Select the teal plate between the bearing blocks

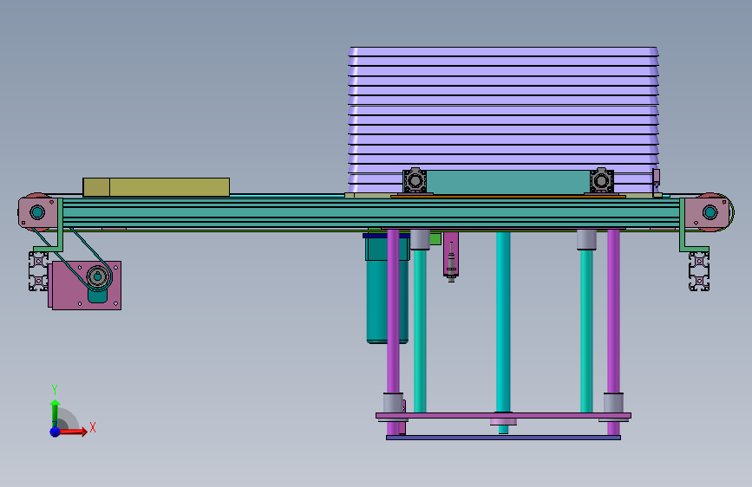(508, 182)
